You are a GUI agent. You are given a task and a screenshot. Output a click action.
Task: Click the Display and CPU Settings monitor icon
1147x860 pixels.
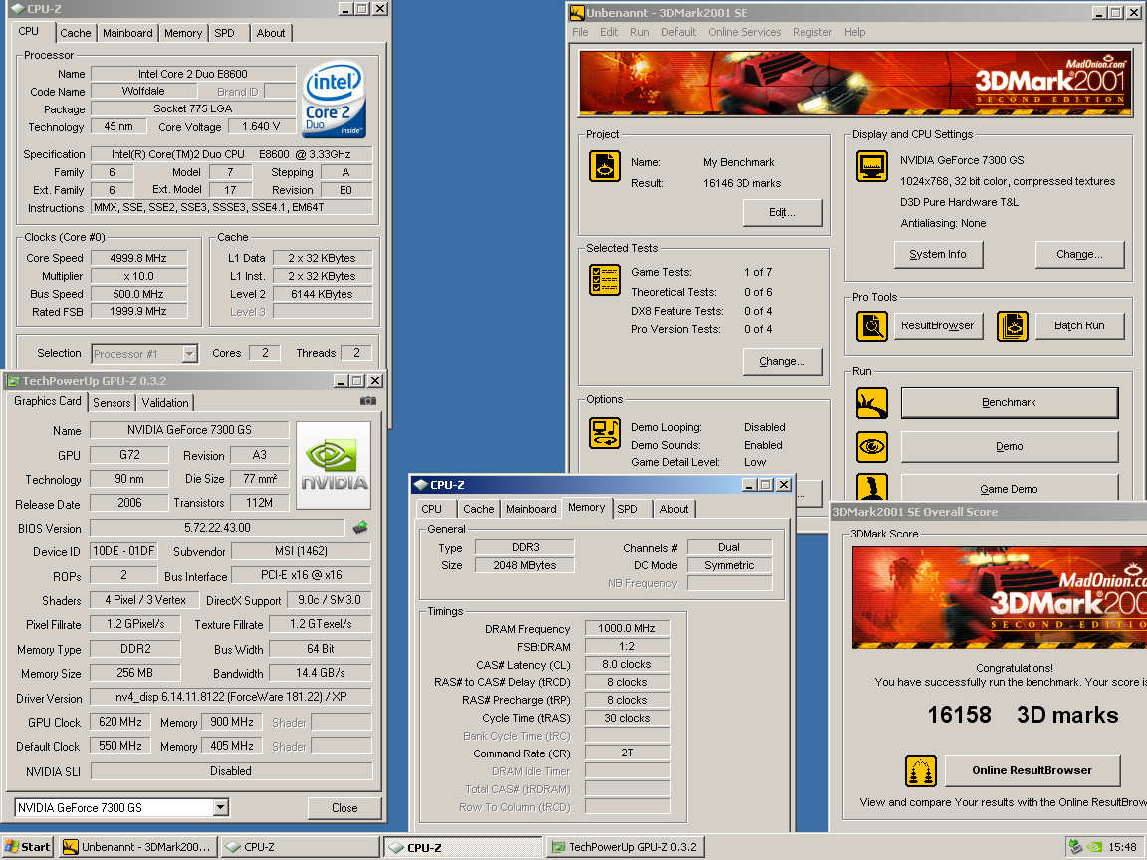(x=872, y=167)
